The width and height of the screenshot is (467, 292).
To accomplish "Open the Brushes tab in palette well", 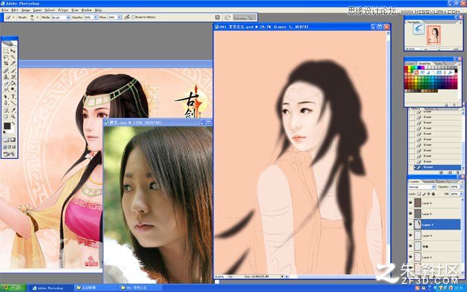I will click(x=242, y=18).
